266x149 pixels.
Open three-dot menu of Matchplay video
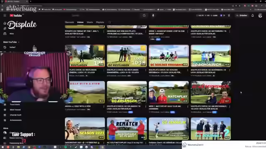click(187, 107)
